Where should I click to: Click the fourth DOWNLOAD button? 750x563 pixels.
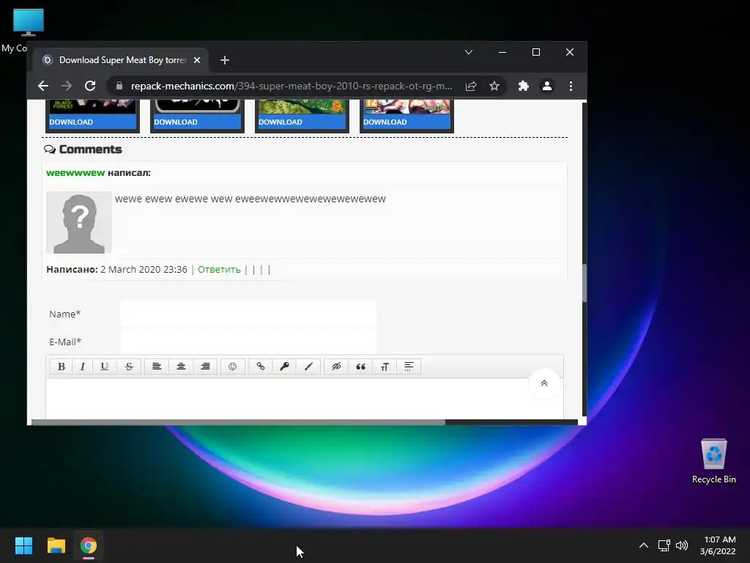pyautogui.click(x=406, y=122)
